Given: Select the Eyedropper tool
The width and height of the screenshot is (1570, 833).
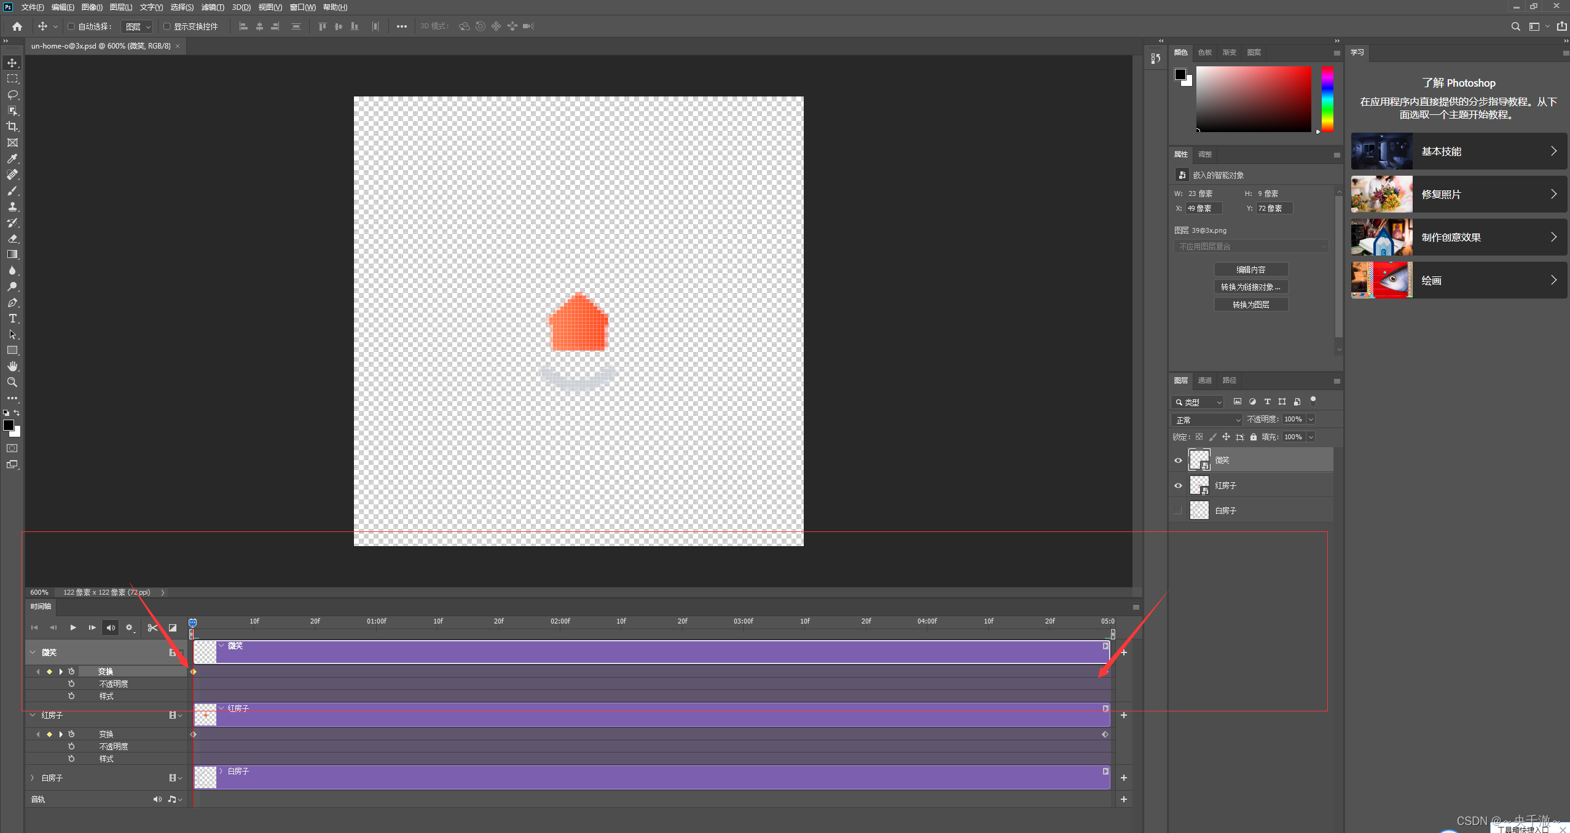Looking at the screenshot, I should [12, 158].
